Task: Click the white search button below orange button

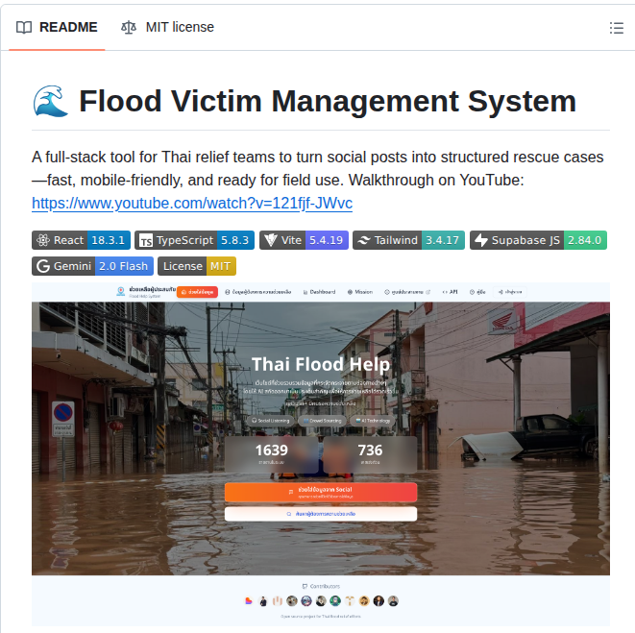Action: point(321,514)
